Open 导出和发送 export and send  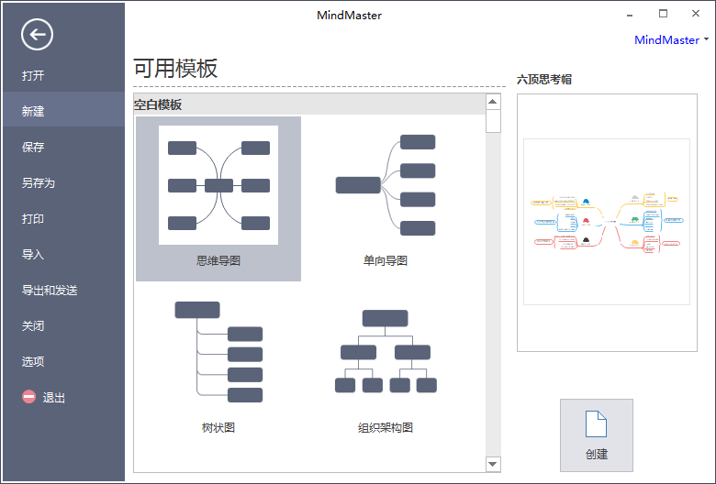(50, 291)
